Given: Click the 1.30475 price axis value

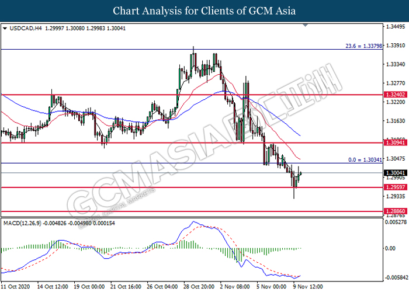Looking at the screenshot, I should tap(396, 158).
